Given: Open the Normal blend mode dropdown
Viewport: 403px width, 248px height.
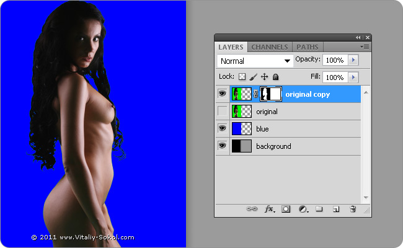Looking at the screenshot, I should tap(255, 61).
